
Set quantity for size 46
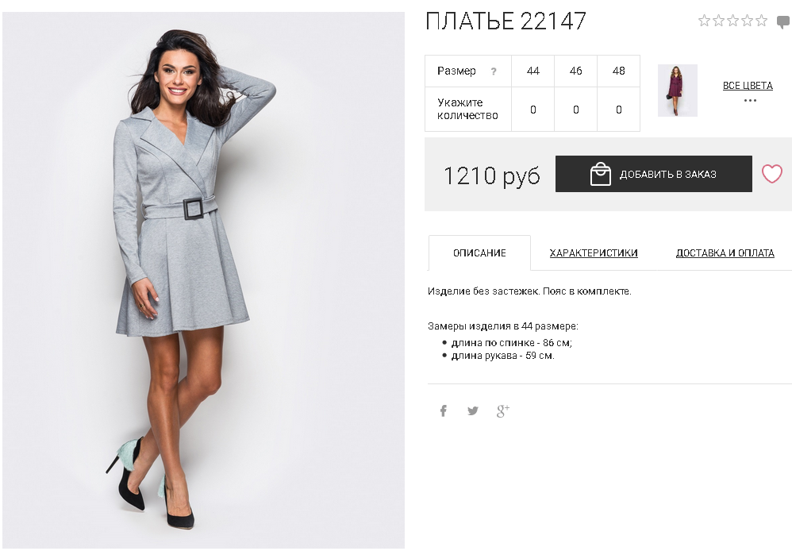(x=576, y=110)
